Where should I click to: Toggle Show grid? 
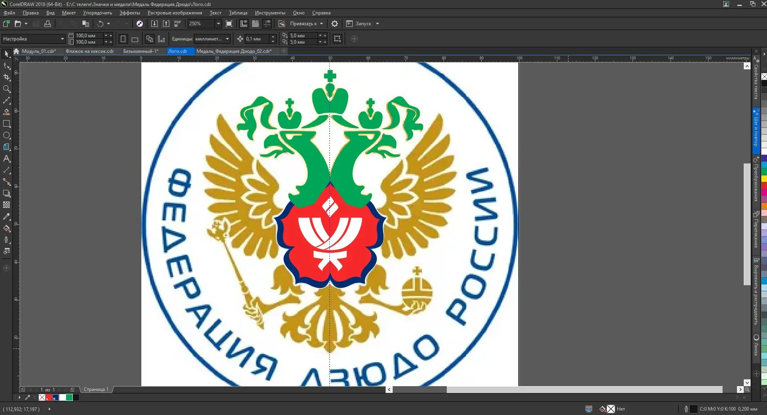(x=255, y=24)
